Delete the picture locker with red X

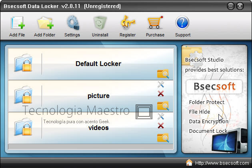(161, 94)
